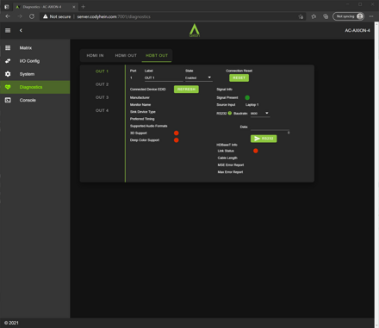The image size is (379, 328).
Task: Switch to the HDMI IN tab
Action: pos(95,55)
